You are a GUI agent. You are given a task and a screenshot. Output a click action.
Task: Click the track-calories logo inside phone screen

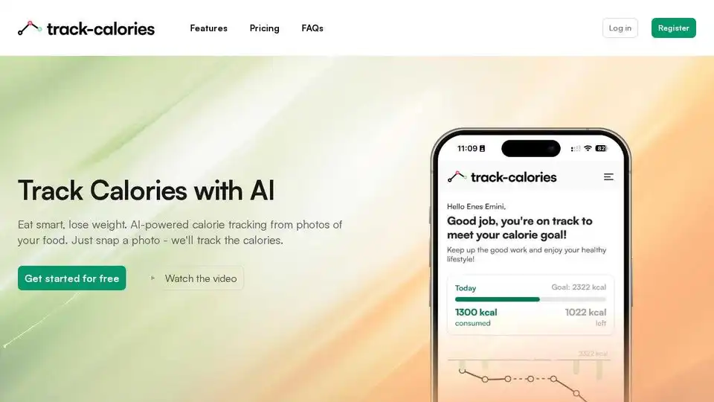[502, 177]
